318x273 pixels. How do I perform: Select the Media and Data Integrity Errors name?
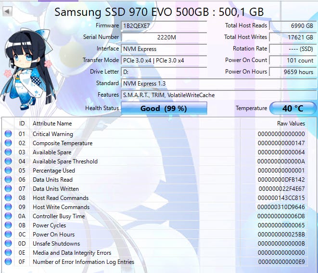72,253
